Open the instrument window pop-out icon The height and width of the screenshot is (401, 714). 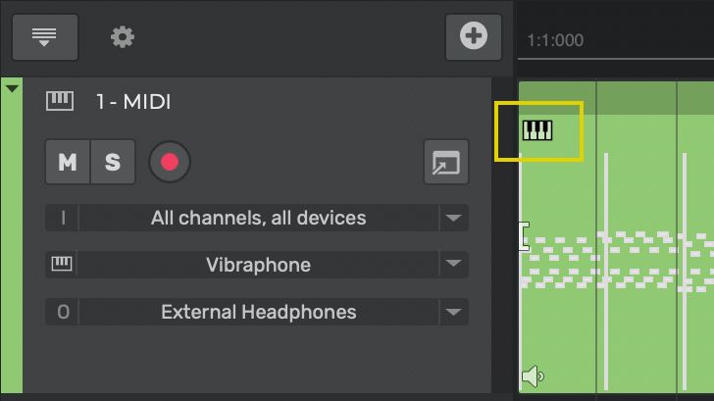pyautogui.click(x=446, y=162)
